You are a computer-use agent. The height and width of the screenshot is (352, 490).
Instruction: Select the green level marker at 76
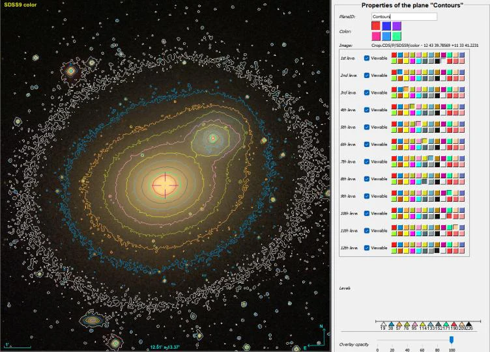click(x=407, y=325)
